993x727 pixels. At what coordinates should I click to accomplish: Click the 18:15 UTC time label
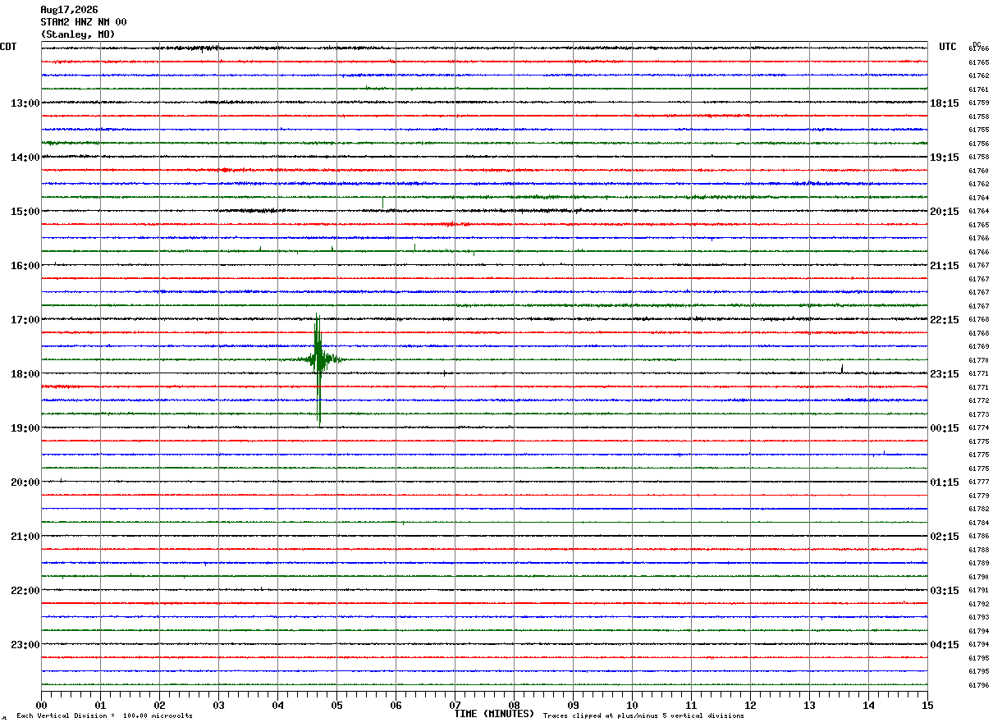[945, 103]
